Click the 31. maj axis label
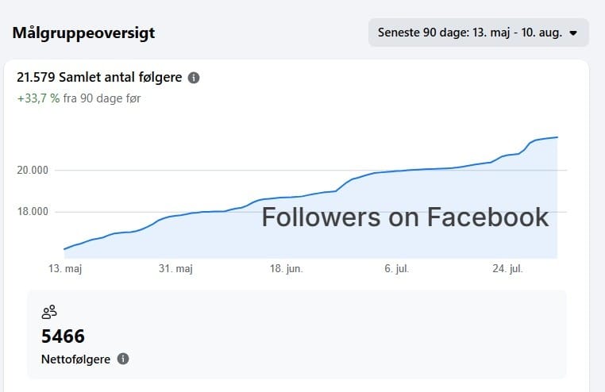 [x=175, y=268]
